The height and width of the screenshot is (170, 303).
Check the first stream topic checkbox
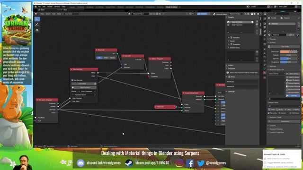[265, 159]
